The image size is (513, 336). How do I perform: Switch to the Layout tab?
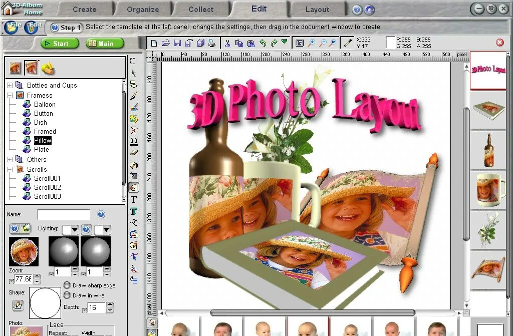coord(317,10)
